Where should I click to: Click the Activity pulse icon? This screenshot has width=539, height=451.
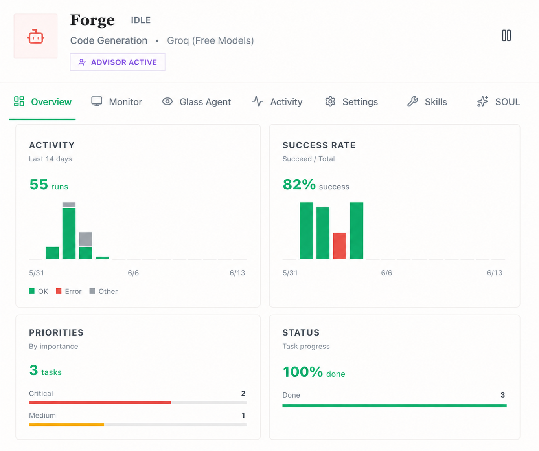(258, 101)
